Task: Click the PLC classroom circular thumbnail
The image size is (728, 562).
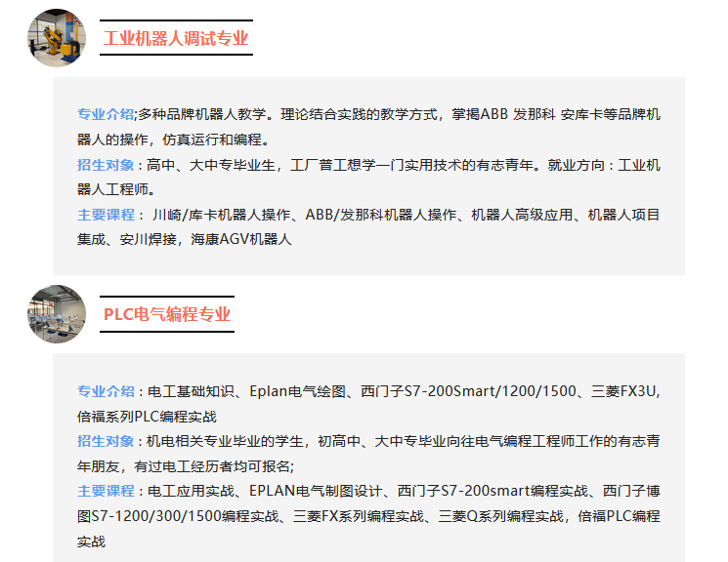Action: pos(57,314)
